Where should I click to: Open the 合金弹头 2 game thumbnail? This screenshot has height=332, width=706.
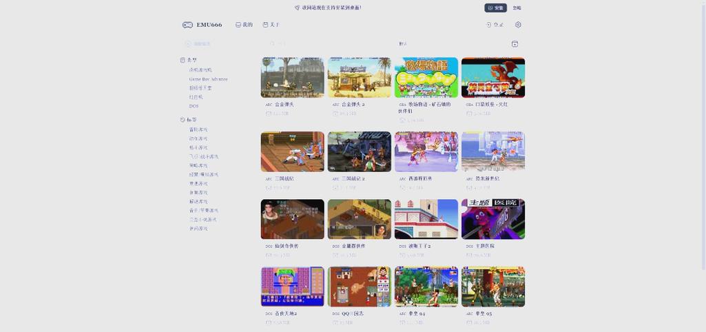(x=360, y=77)
